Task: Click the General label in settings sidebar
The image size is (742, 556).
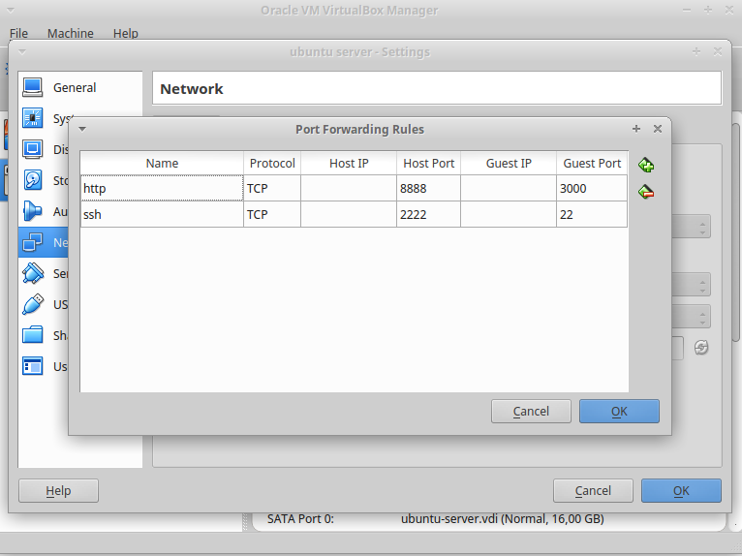Action: [x=75, y=87]
